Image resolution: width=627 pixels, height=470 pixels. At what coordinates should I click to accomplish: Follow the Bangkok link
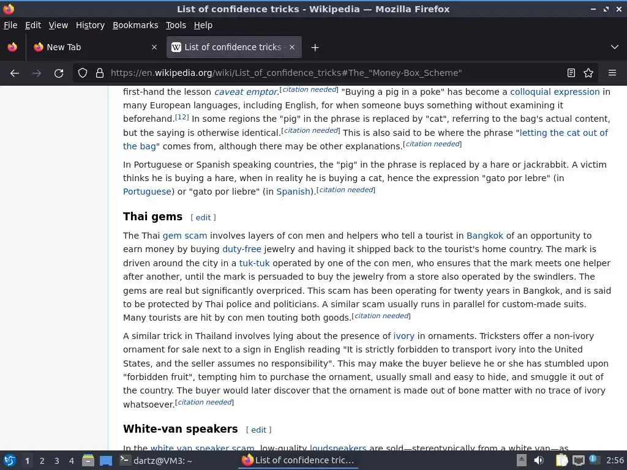pos(485,236)
